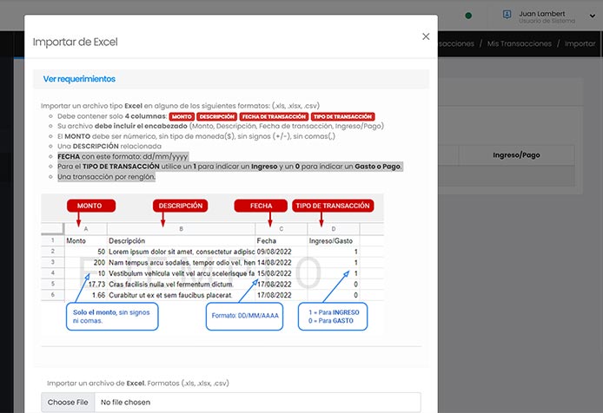Screen dimensions: 603x413
Task: Click the red DESCRIPCIÓN badge in requirements list
Action: click(x=217, y=116)
